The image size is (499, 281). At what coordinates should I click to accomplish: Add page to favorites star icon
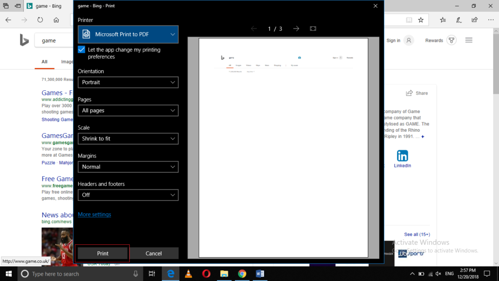421,20
